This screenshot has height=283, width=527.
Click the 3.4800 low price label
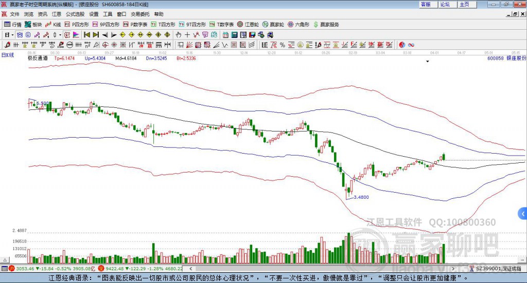[361, 197]
